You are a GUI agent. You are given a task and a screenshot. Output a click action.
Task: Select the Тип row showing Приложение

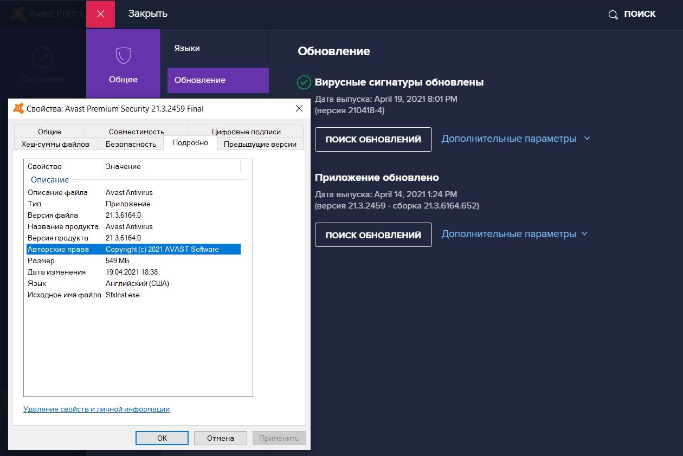(x=133, y=204)
